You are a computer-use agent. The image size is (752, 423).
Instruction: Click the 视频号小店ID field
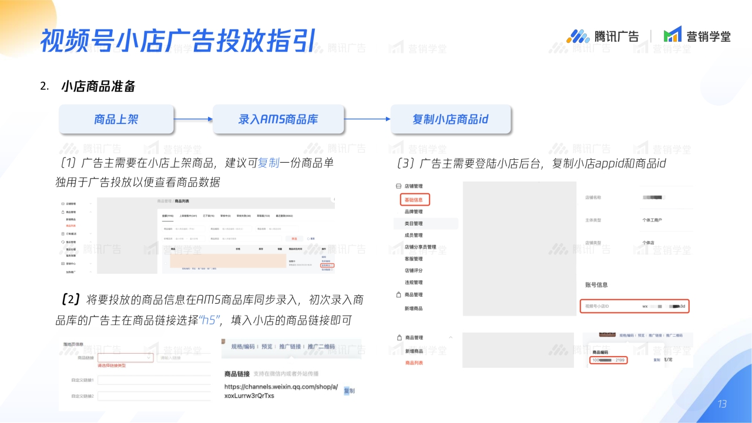point(635,304)
